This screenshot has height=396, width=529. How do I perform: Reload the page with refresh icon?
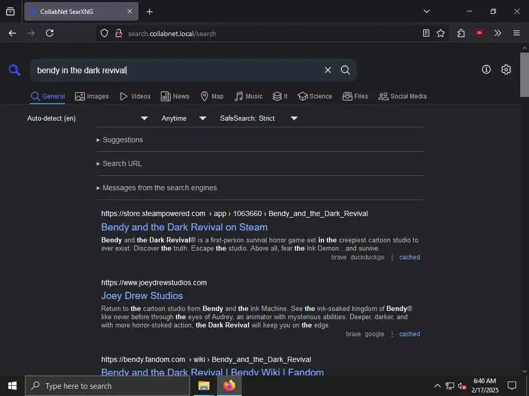(x=50, y=33)
